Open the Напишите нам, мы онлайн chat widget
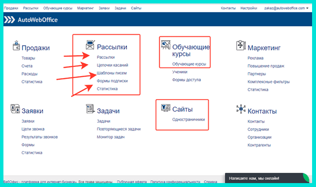This screenshot has width=316, height=187. coord(267,178)
